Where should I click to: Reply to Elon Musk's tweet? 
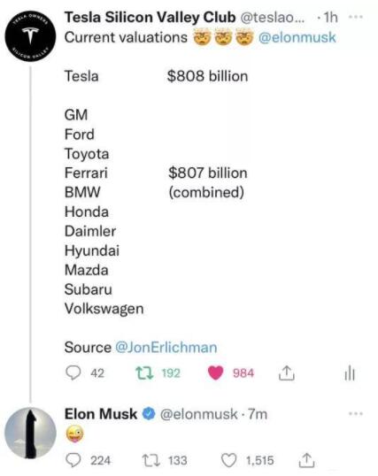click(x=73, y=461)
